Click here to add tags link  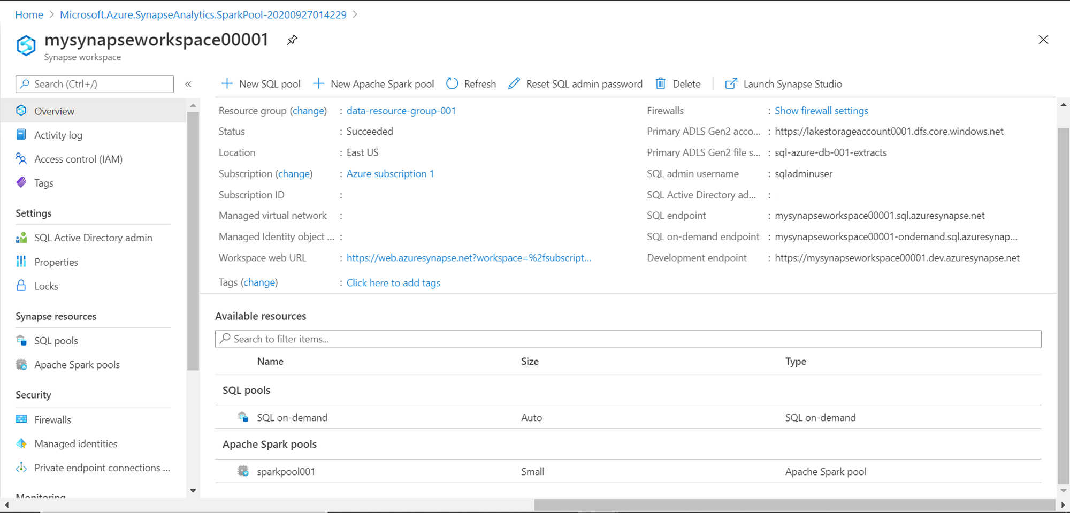393,283
